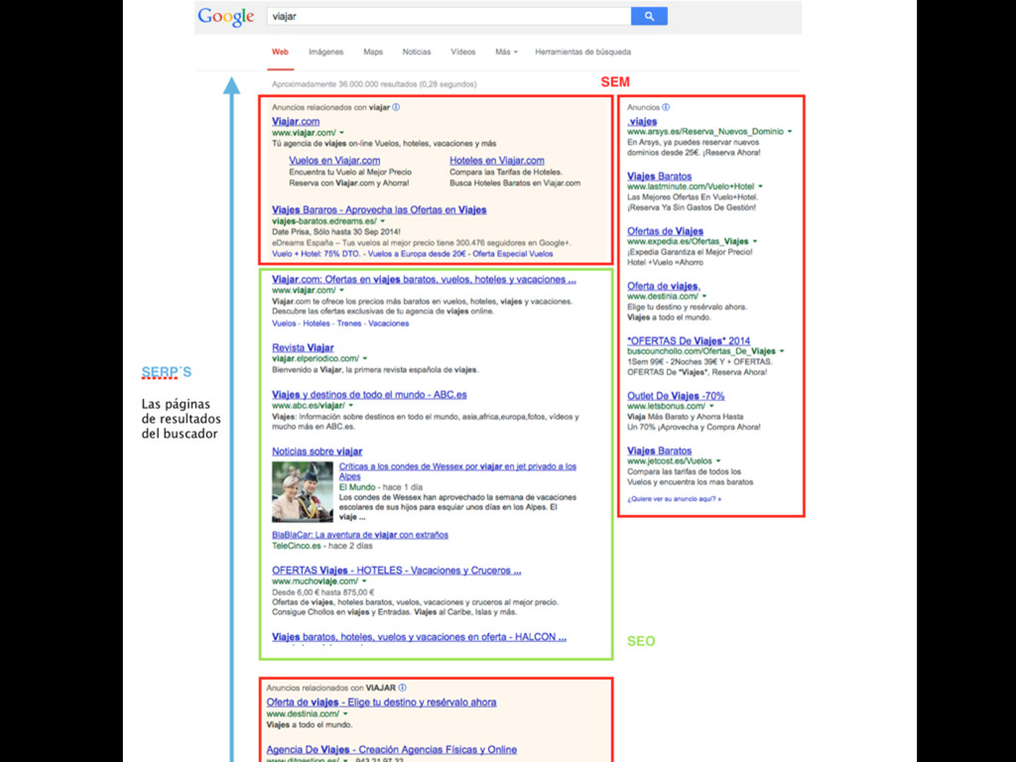Expand the Más dropdown menu

click(x=506, y=52)
